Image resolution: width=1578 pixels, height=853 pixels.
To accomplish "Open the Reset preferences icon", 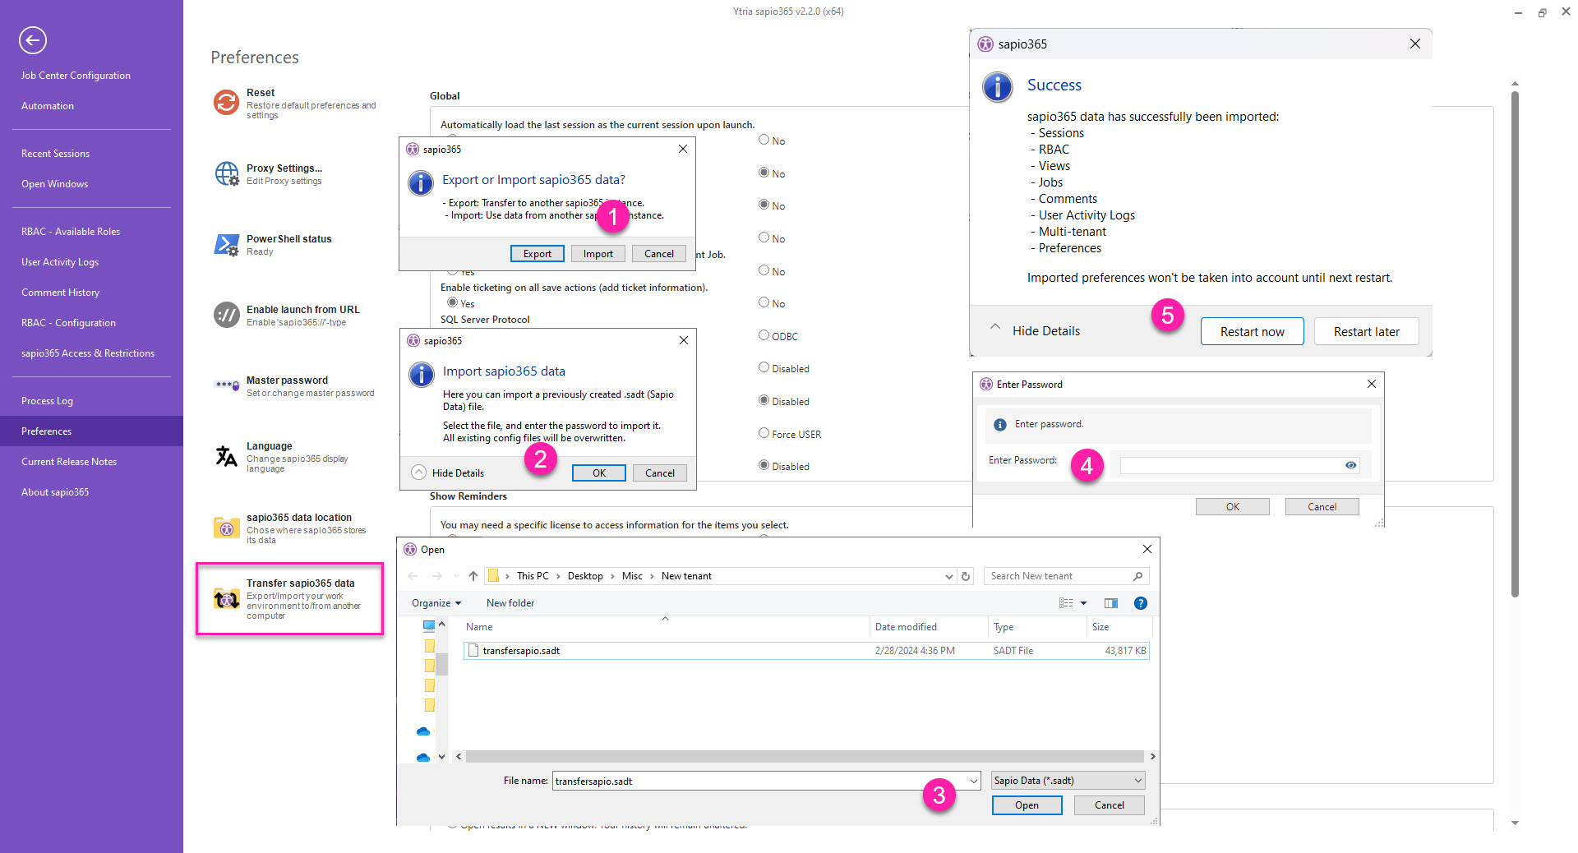I will pos(226,103).
